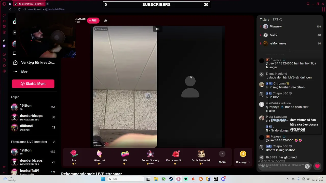Open Twitch panel in Opera sidebar
Image resolution: width=326 pixels, height=183 pixels.
(4, 46)
